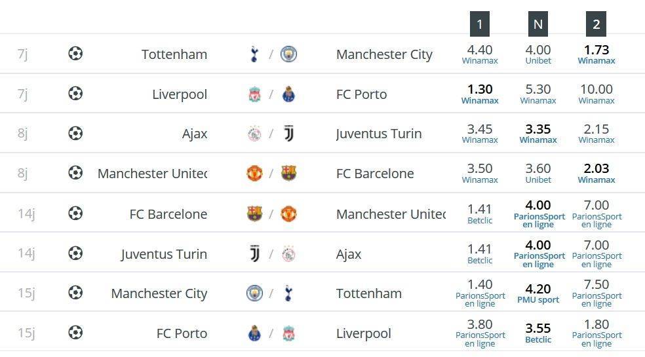Open the Manchester City home team name
Screen dimensions: 645x357
(x=159, y=293)
